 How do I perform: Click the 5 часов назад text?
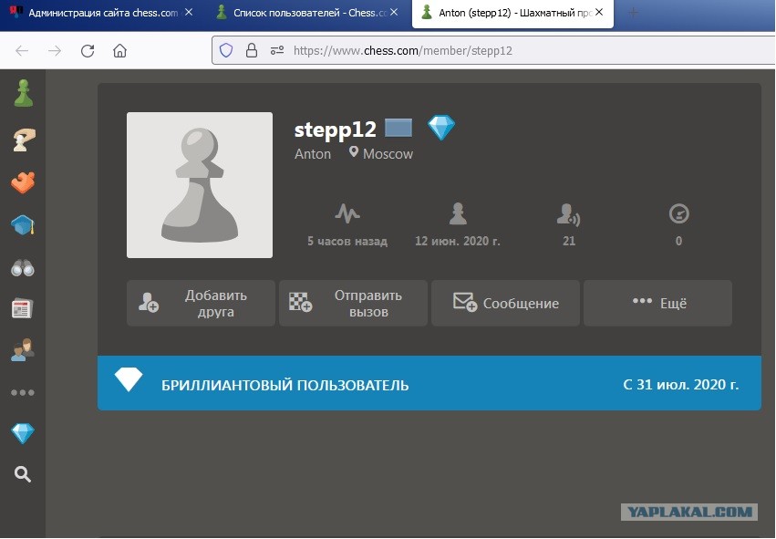tap(347, 241)
